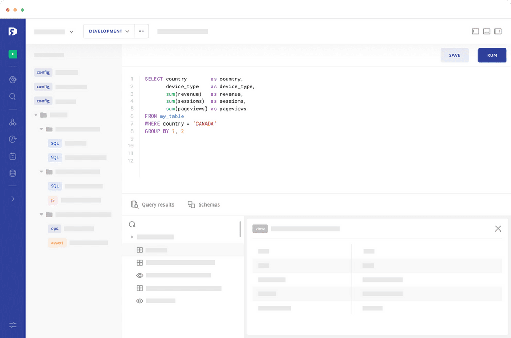Viewport: 511px width, 338px height.
Task: Open the run history clock icon
Action: (x=12, y=139)
